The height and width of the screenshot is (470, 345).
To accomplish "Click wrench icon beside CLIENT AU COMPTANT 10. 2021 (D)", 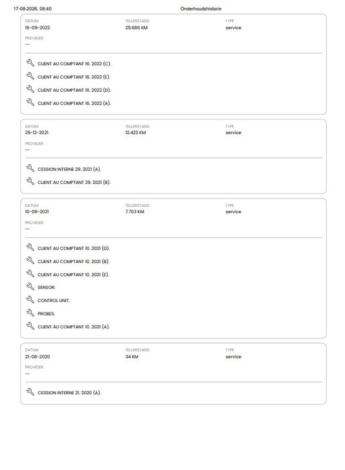I will tap(31, 247).
